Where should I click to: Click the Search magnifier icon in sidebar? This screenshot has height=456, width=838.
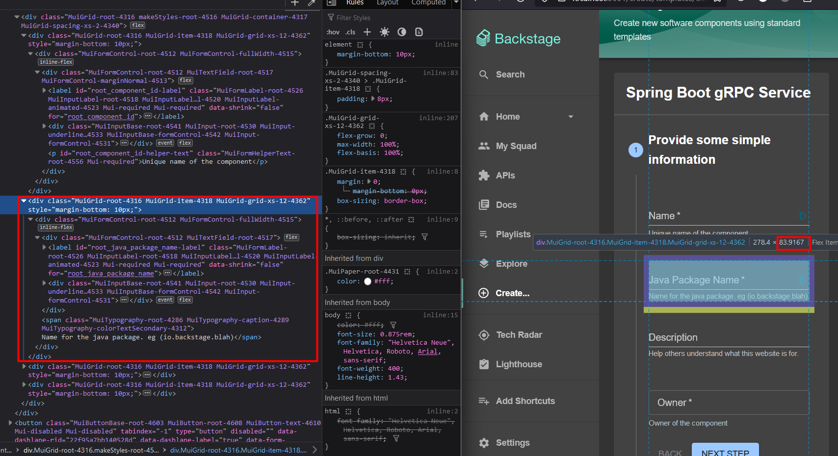click(484, 75)
